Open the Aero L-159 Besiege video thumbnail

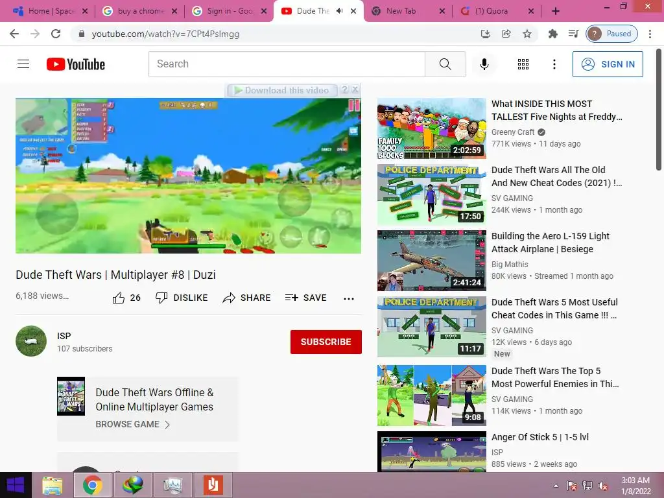click(431, 261)
